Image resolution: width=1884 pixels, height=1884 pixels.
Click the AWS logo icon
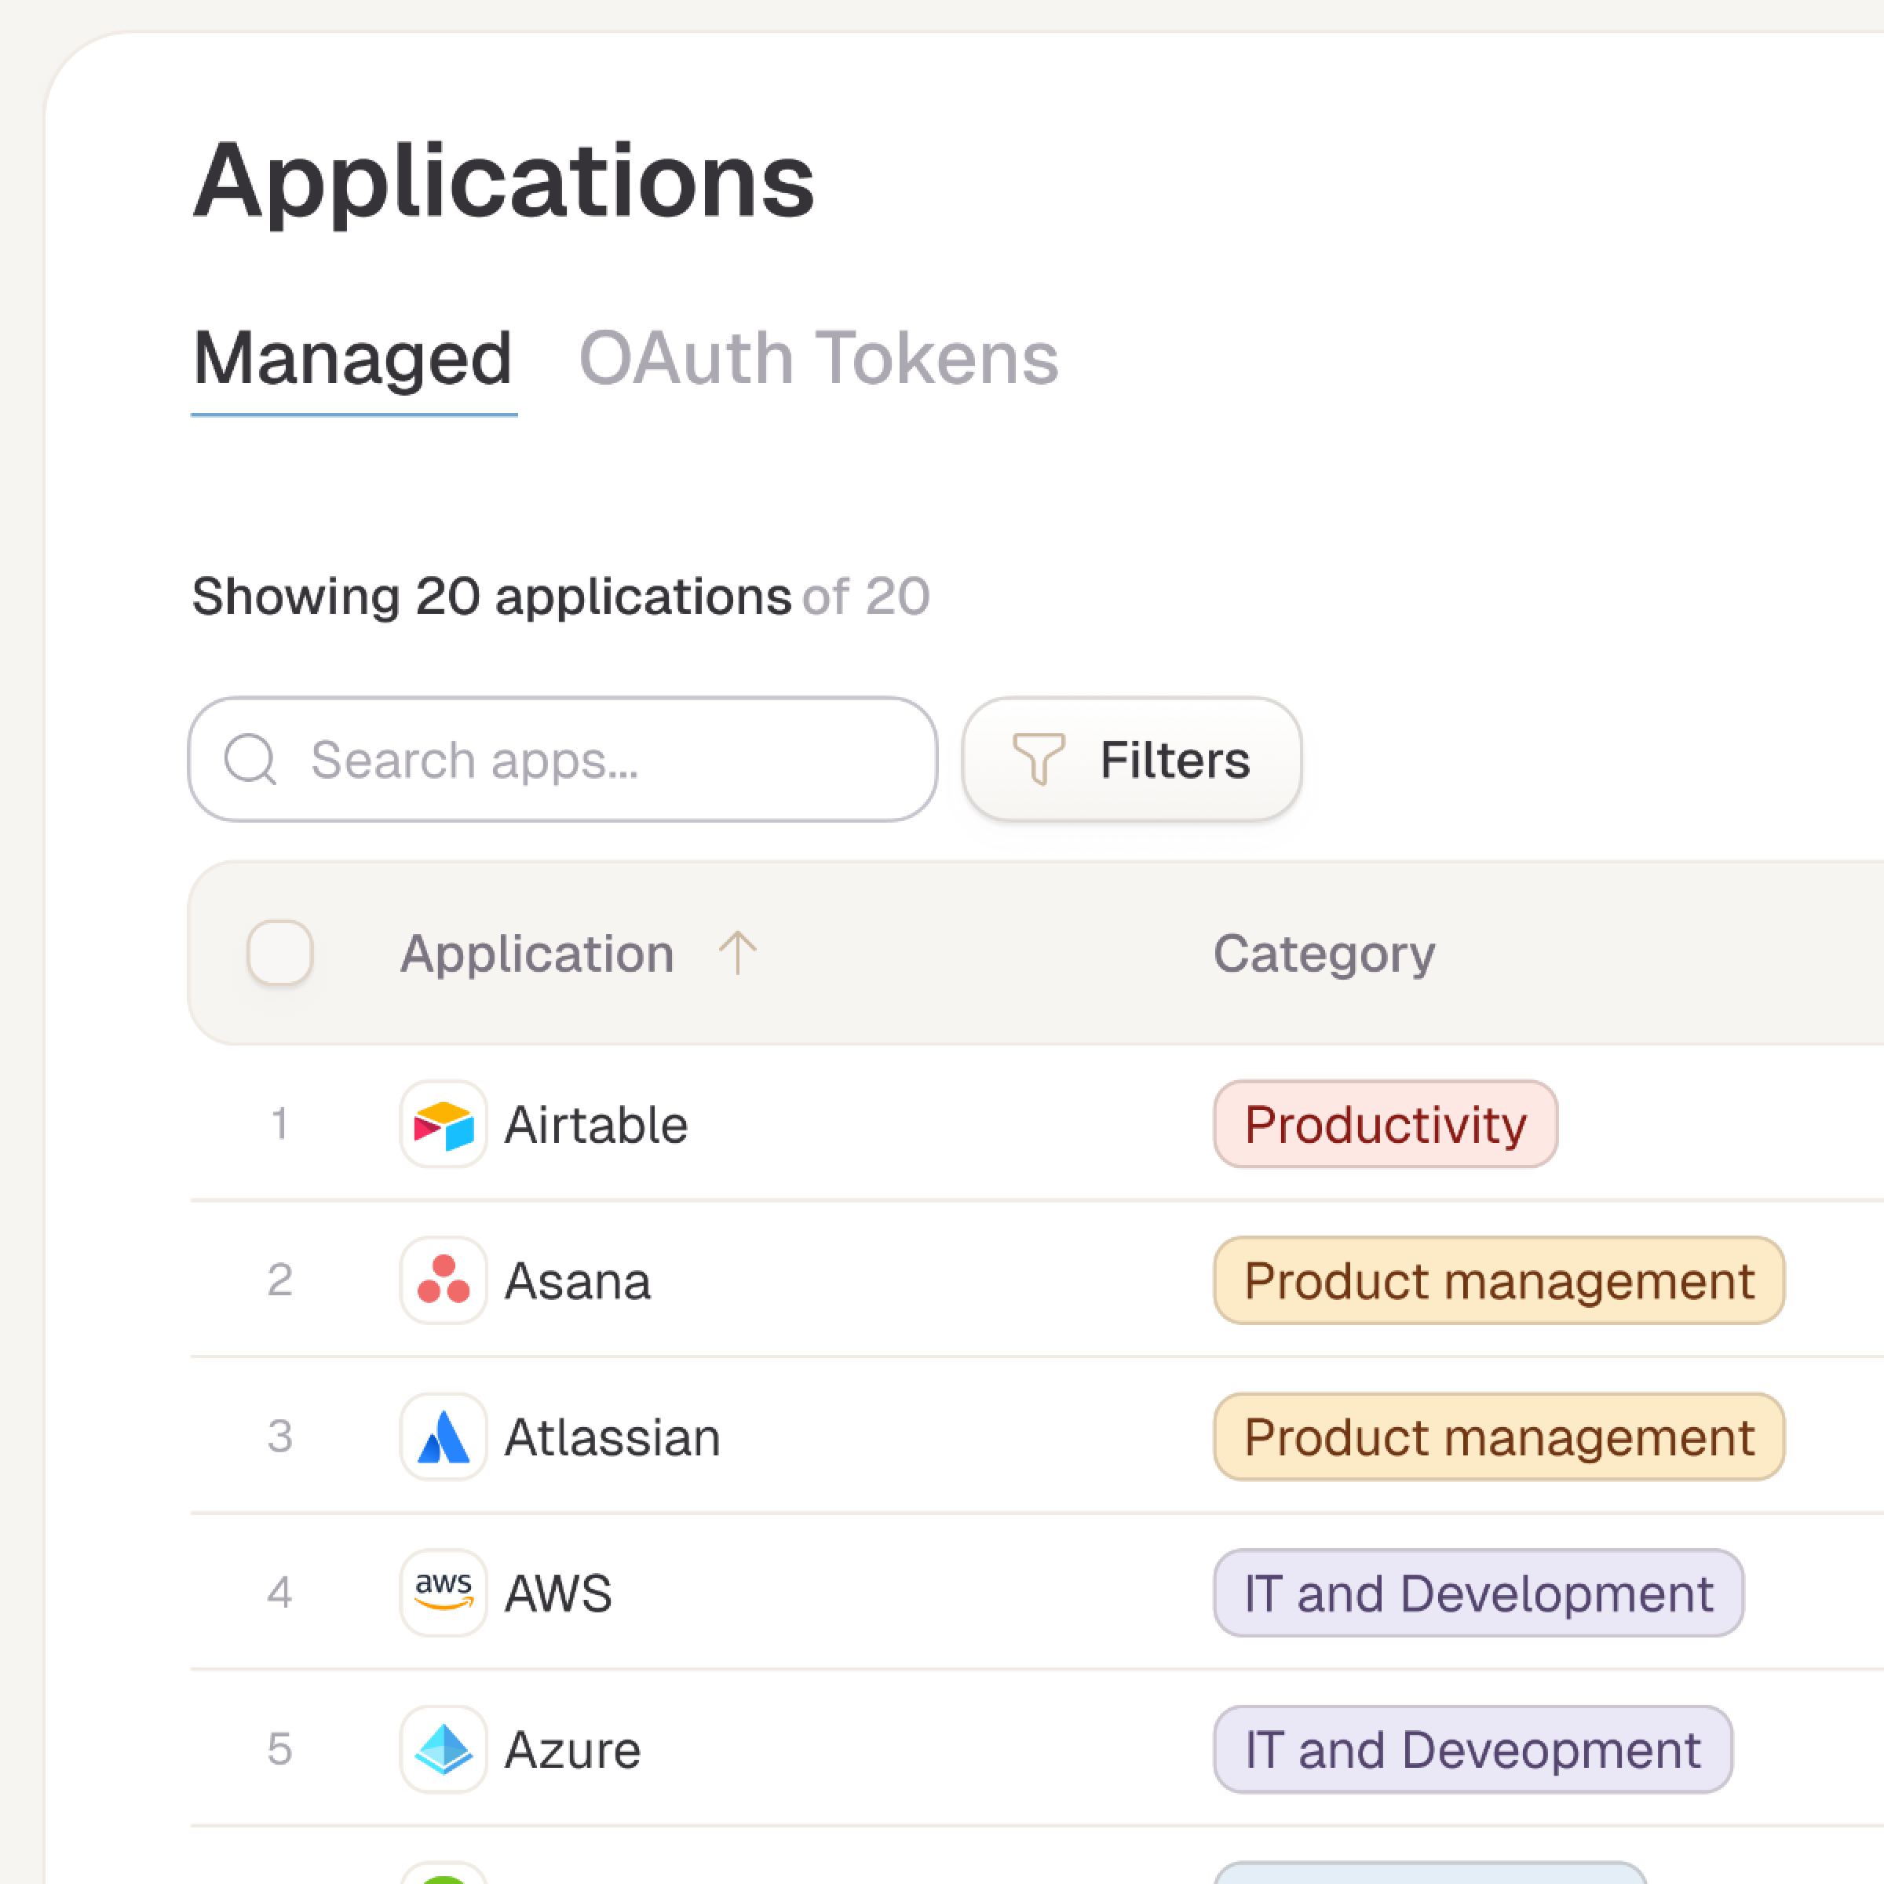pos(443,1593)
